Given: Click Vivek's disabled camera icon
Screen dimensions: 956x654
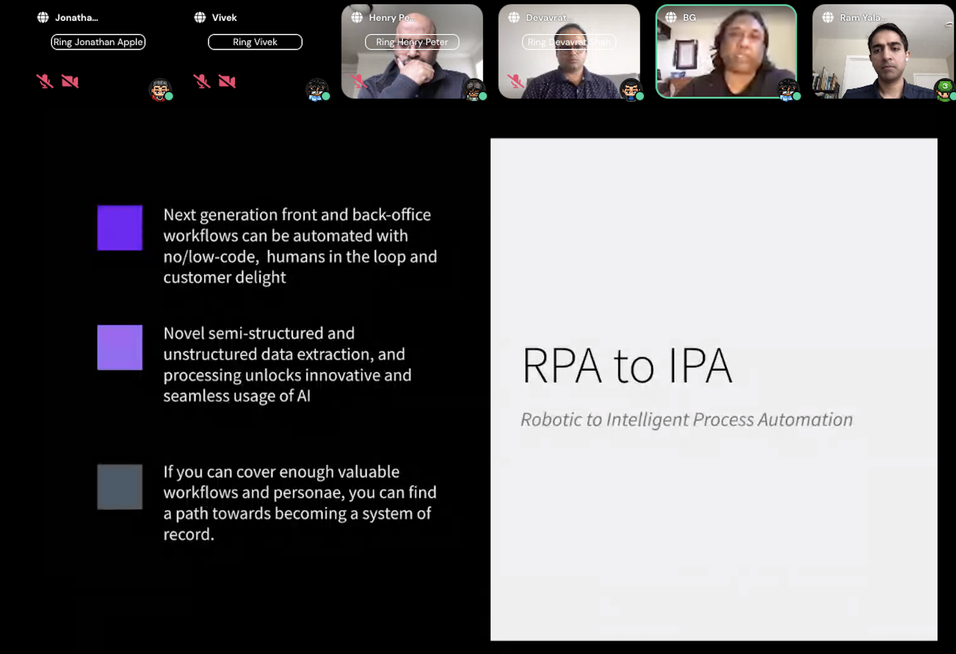Looking at the screenshot, I should (227, 81).
